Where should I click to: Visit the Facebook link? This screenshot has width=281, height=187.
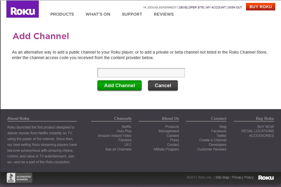pos(219,131)
